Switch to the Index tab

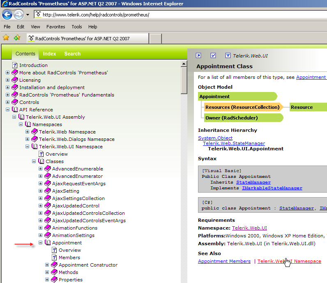coord(49,53)
